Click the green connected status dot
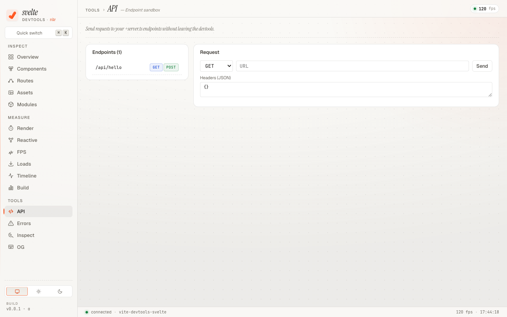 [x=87, y=312]
